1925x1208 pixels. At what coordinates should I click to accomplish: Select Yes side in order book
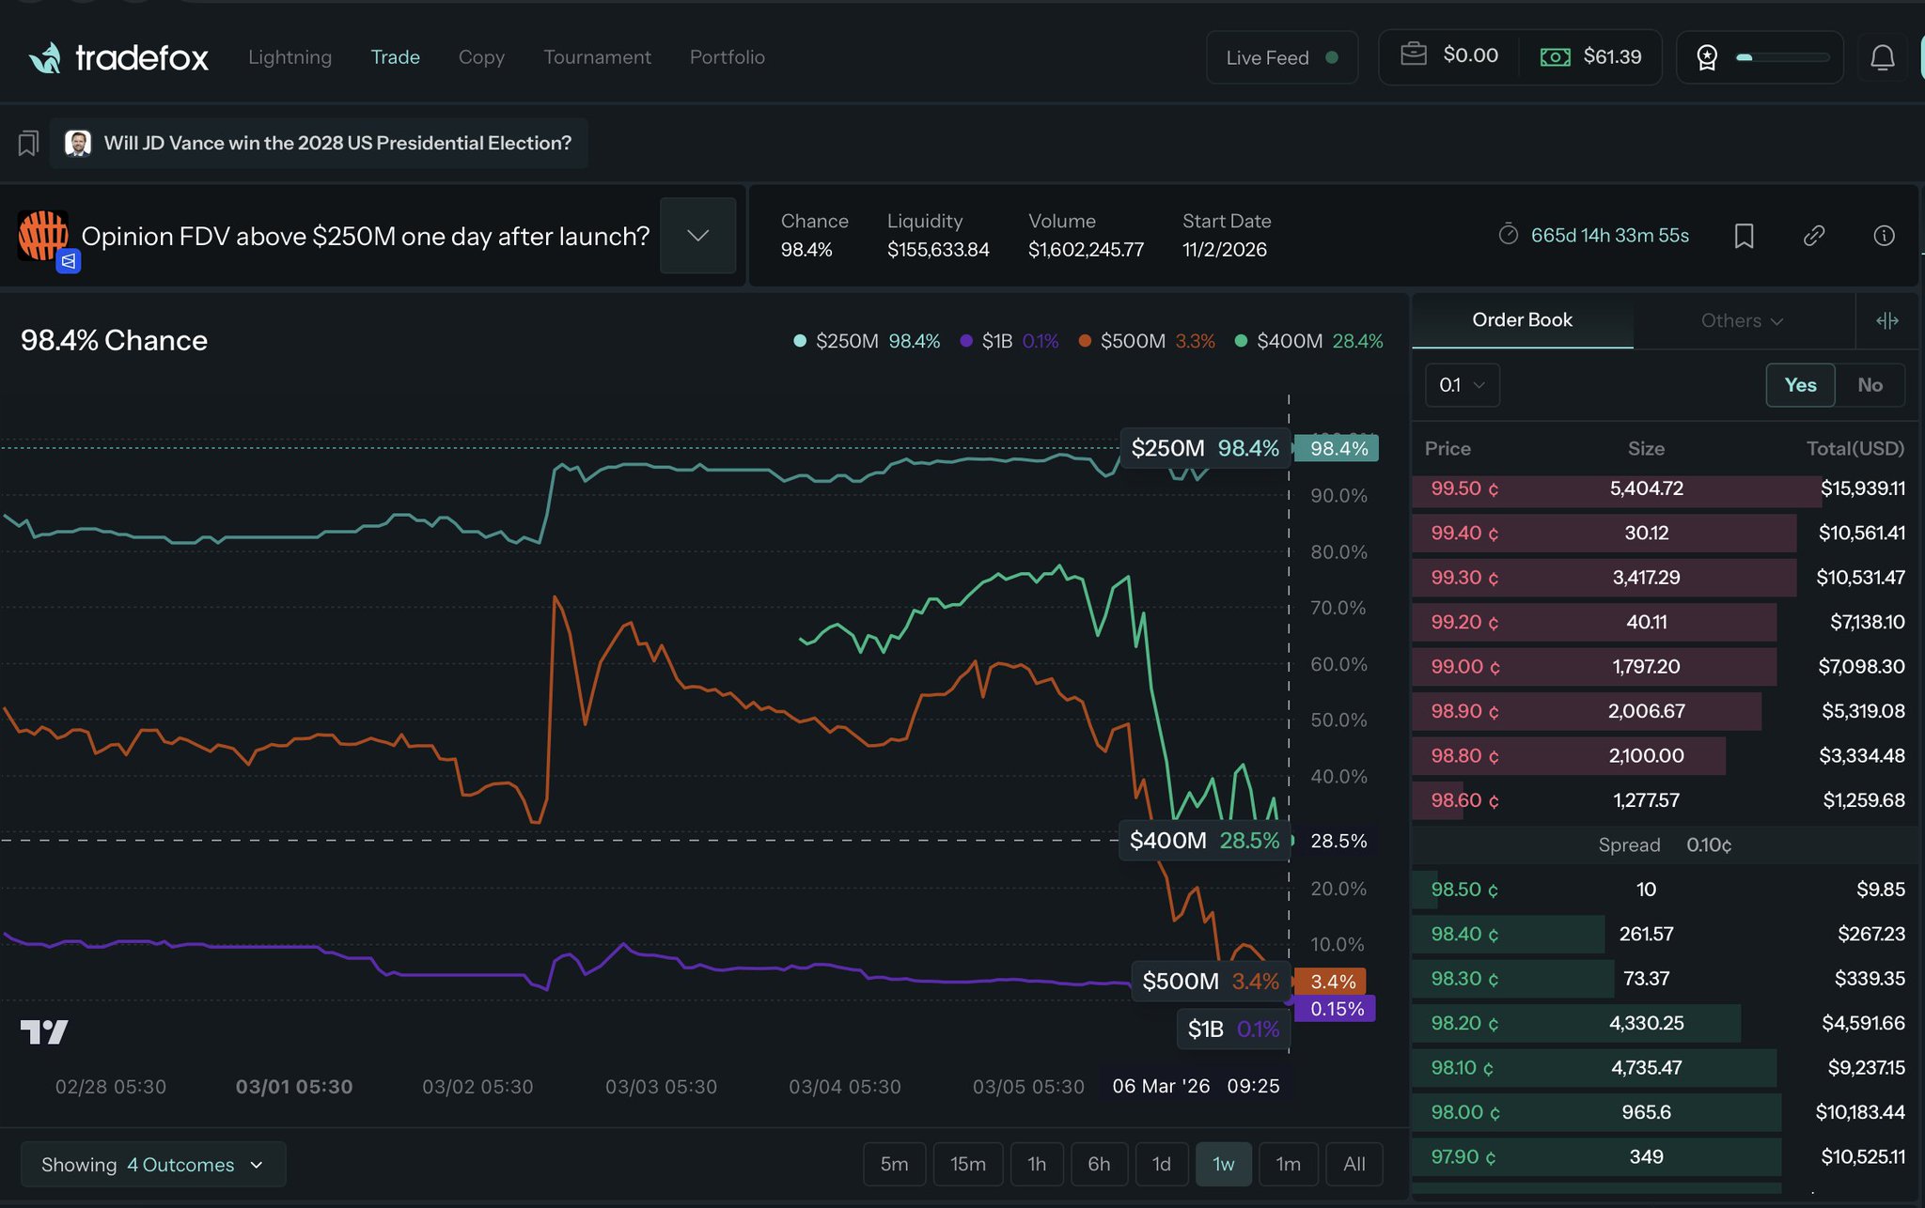pos(1800,385)
